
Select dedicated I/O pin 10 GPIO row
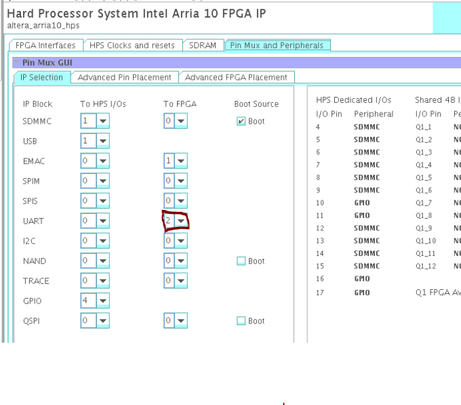pyautogui.click(x=343, y=202)
